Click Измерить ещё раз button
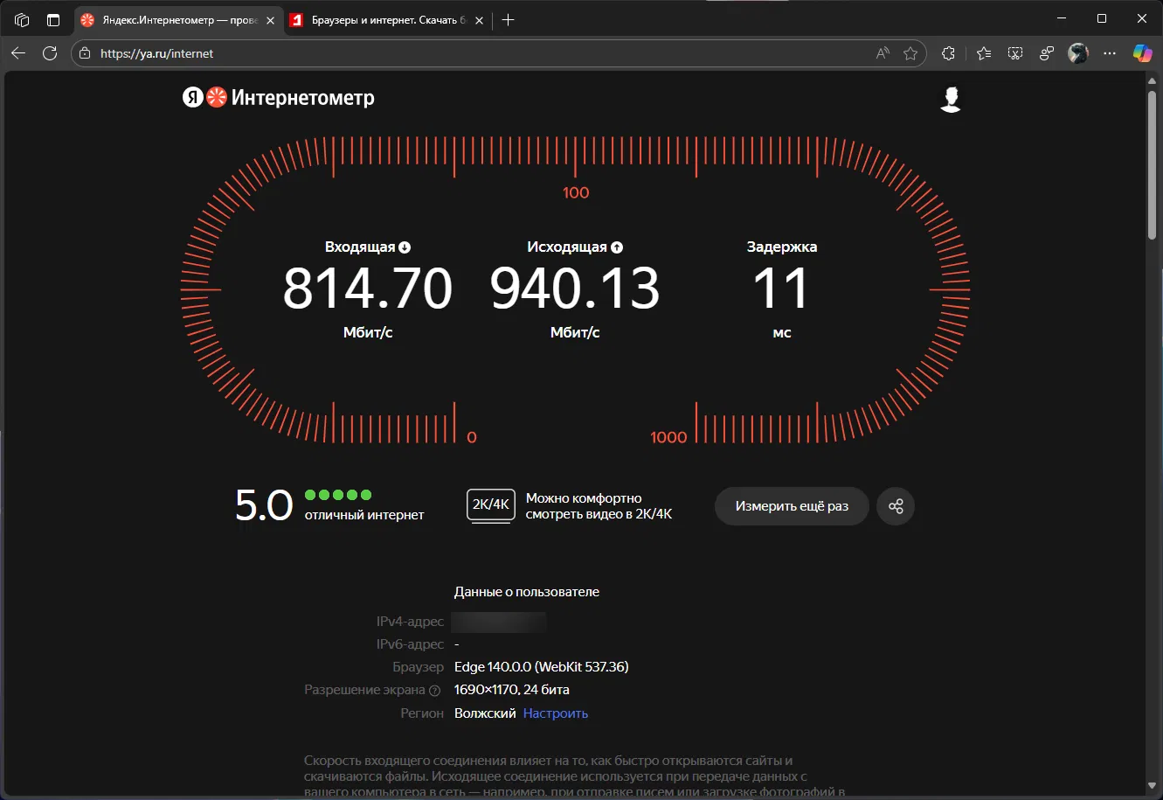Image resolution: width=1163 pixels, height=800 pixels. pos(792,506)
